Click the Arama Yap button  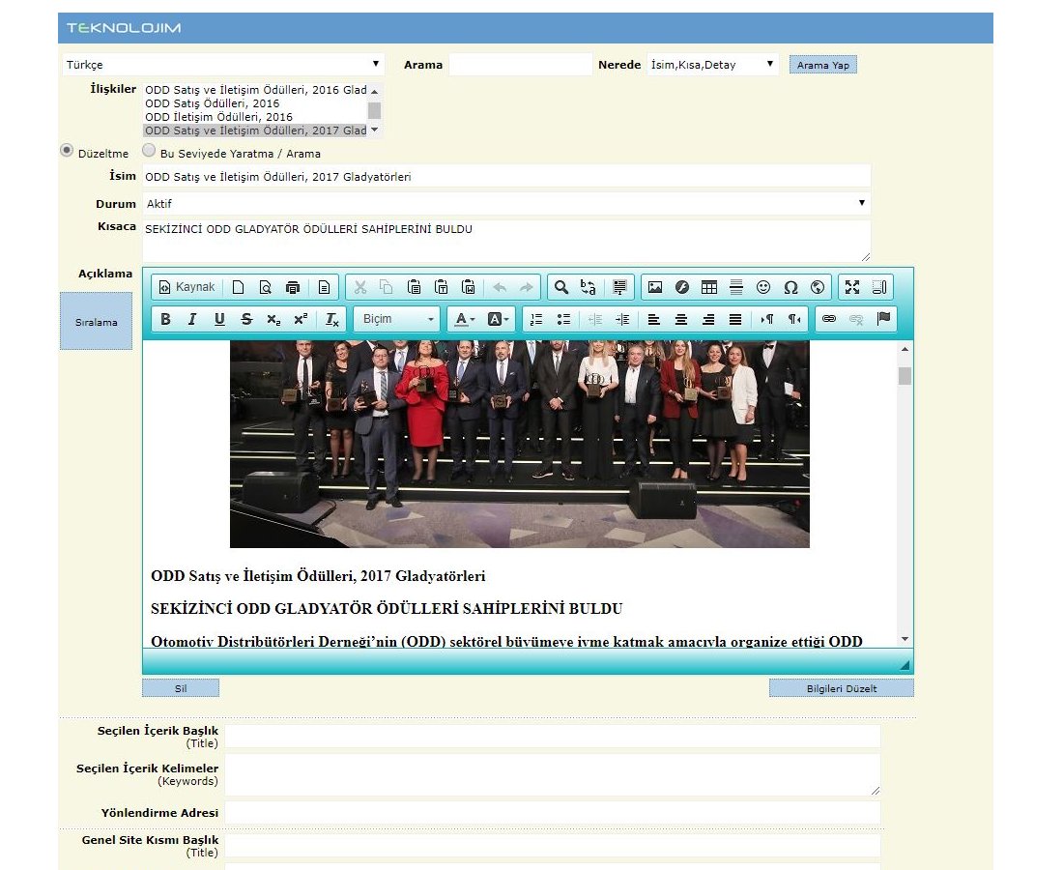coord(823,65)
